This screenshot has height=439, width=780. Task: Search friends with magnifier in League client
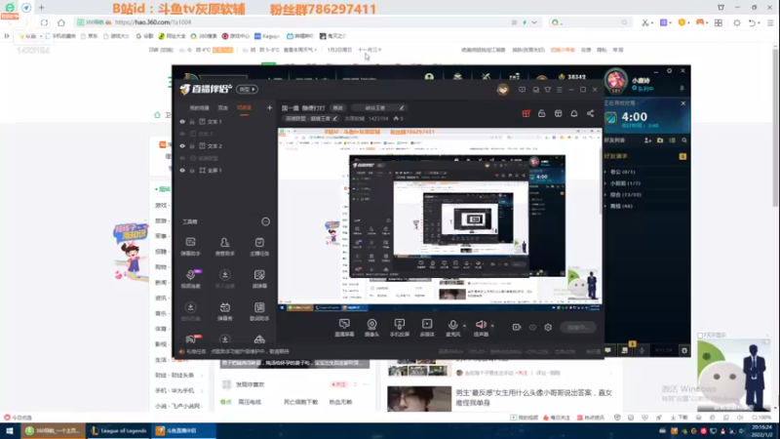coord(684,140)
